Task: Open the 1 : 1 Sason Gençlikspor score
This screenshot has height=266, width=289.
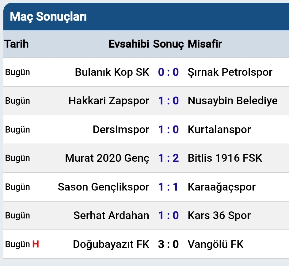Action: click(x=168, y=187)
